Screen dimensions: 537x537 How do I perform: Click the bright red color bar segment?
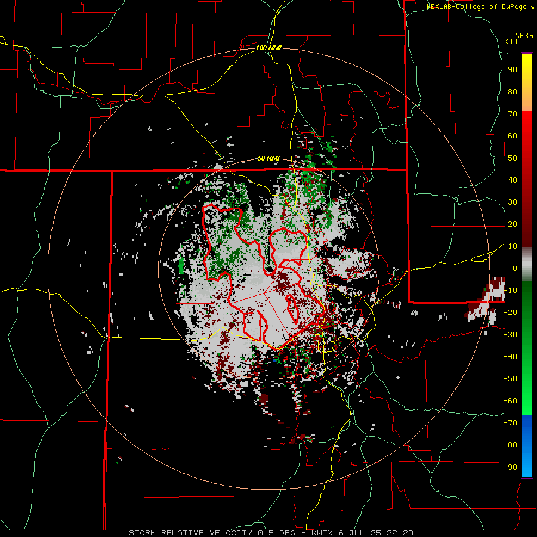click(x=527, y=124)
